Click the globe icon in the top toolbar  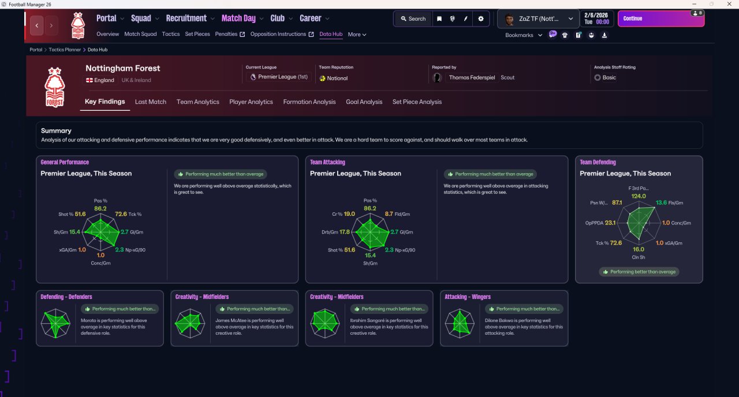click(x=453, y=18)
